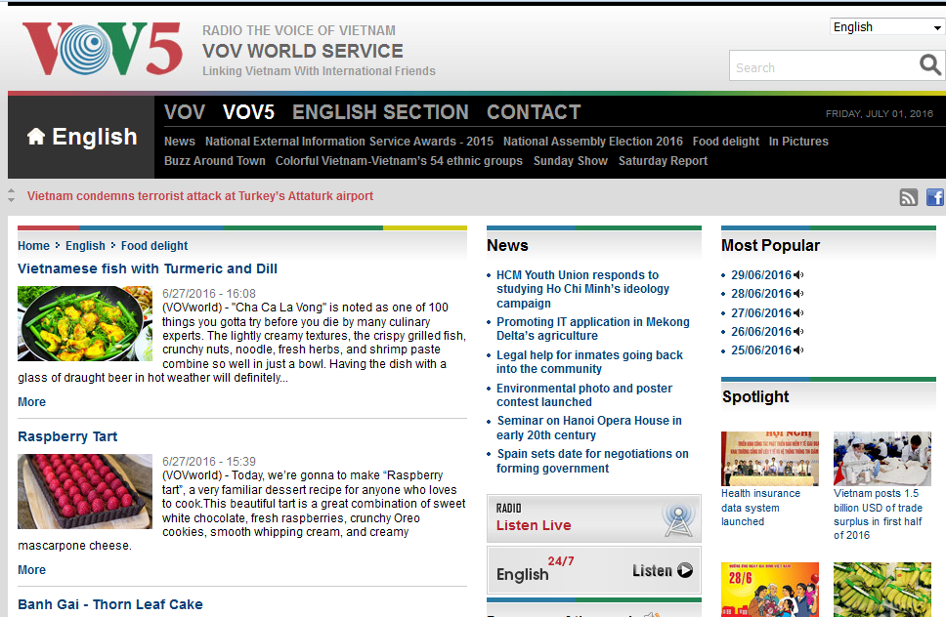Open the RSS feed icon
This screenshot has width=946, height=617.
click(x=909, y=197)
